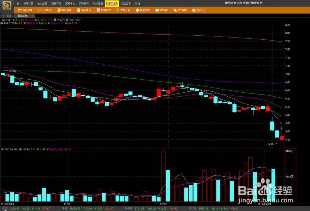Open the 点金圣手 menu
Image resolution: width=310 pixels, height=211 pixels.
point(126,3)
